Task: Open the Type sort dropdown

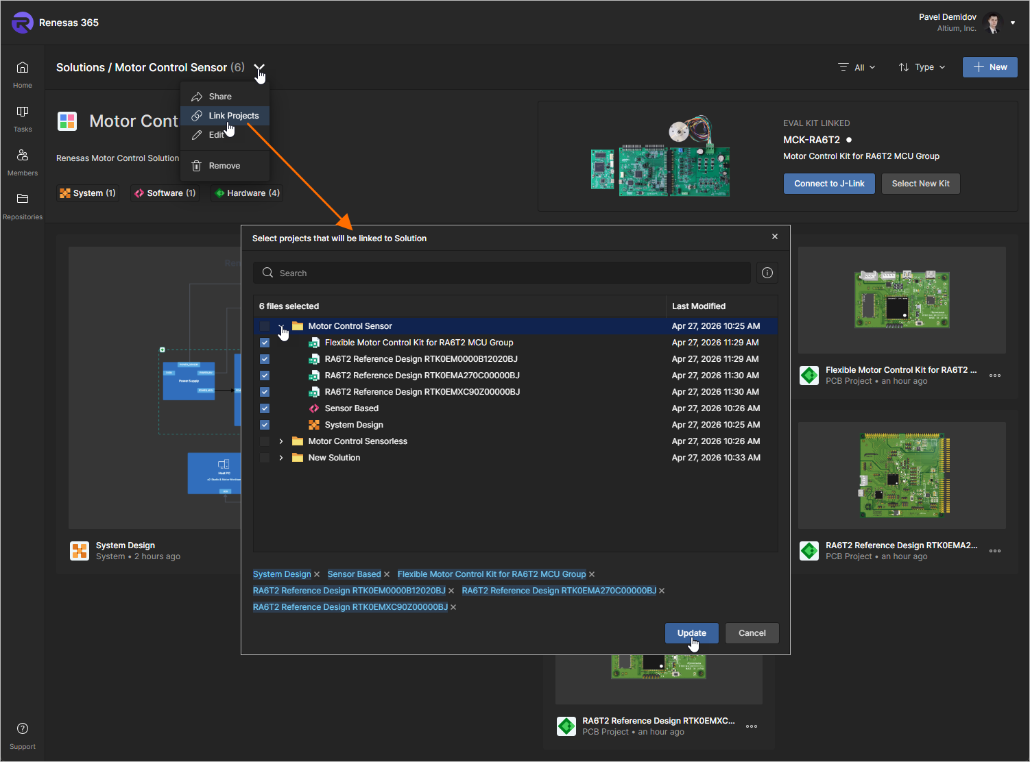Action: coord(922,67)
